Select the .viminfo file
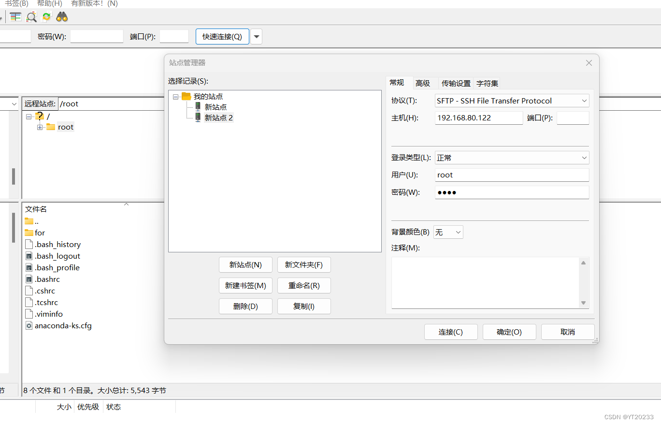The image size is (661, 424). 48,314
